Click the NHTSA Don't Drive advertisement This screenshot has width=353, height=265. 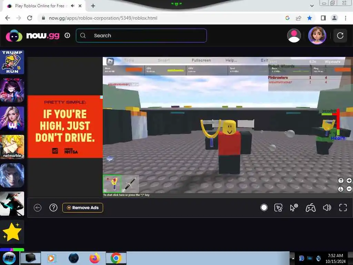click(x=65, y=127)
